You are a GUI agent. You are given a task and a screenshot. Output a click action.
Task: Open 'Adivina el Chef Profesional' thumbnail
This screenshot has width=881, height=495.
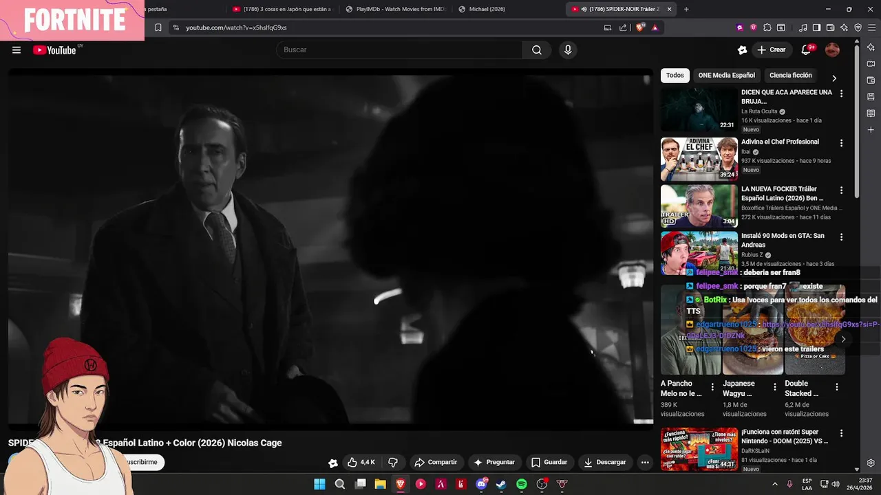coord(699,159)
